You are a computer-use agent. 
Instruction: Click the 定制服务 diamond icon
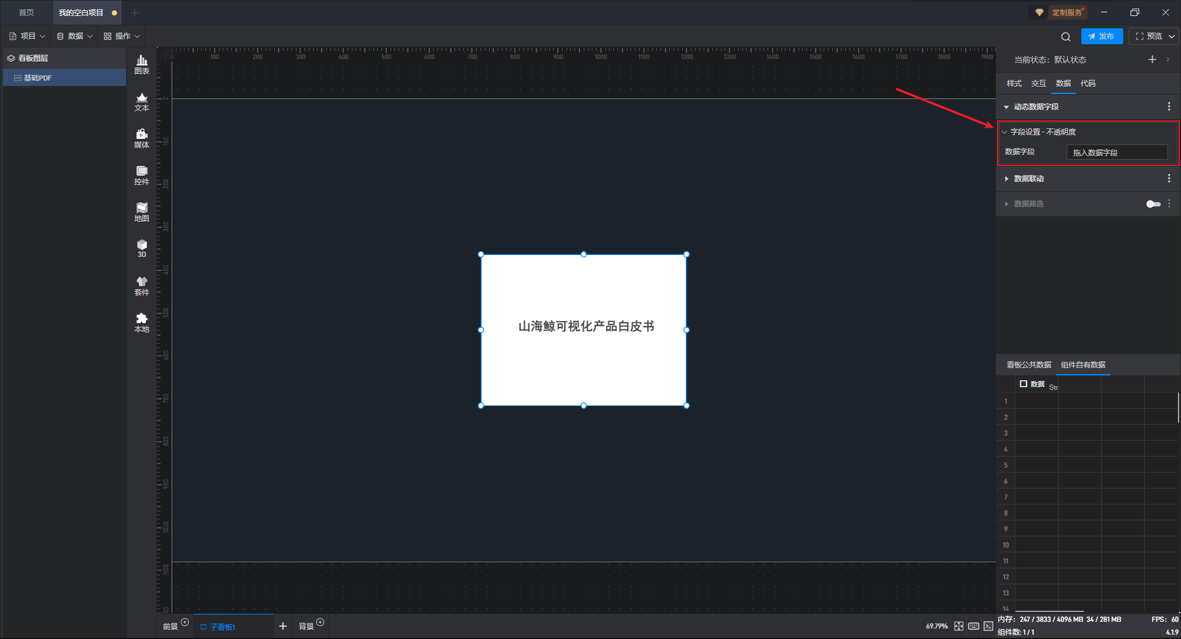(1040, 12)
